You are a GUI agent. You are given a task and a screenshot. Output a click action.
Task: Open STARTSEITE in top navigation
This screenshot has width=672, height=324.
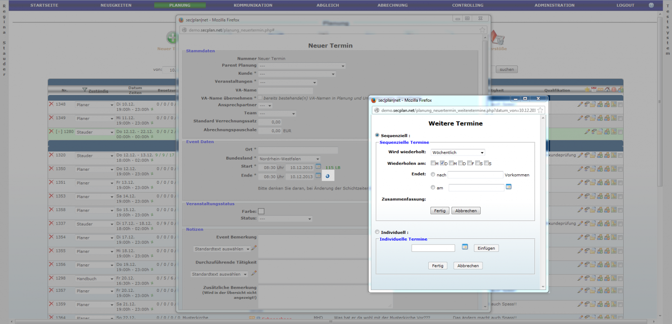[44, 5]
